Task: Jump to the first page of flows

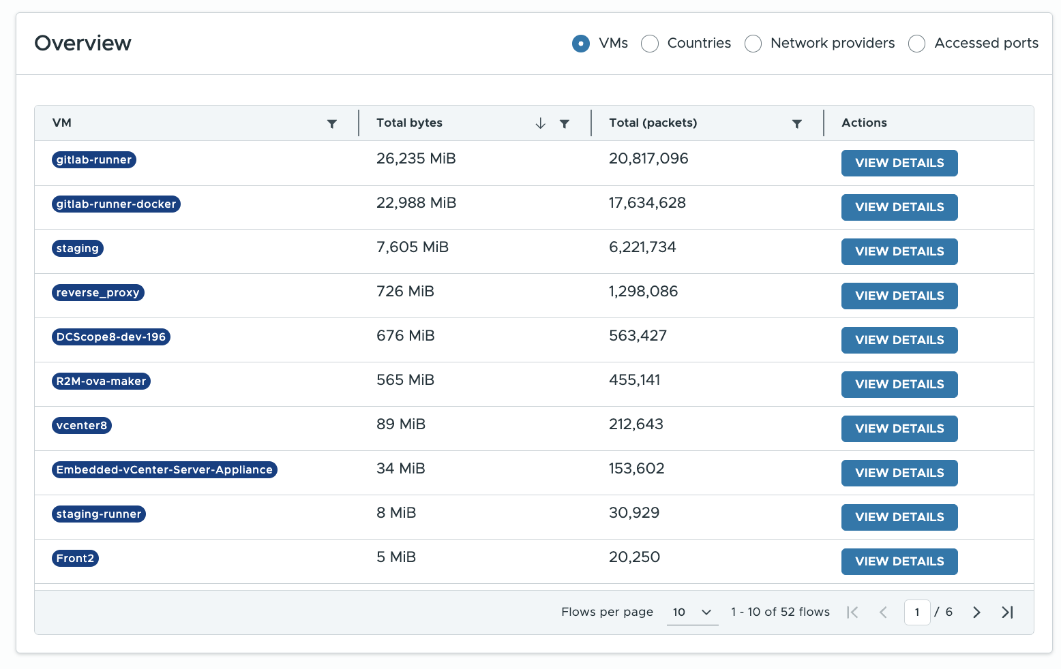Action: click(852, 612)
